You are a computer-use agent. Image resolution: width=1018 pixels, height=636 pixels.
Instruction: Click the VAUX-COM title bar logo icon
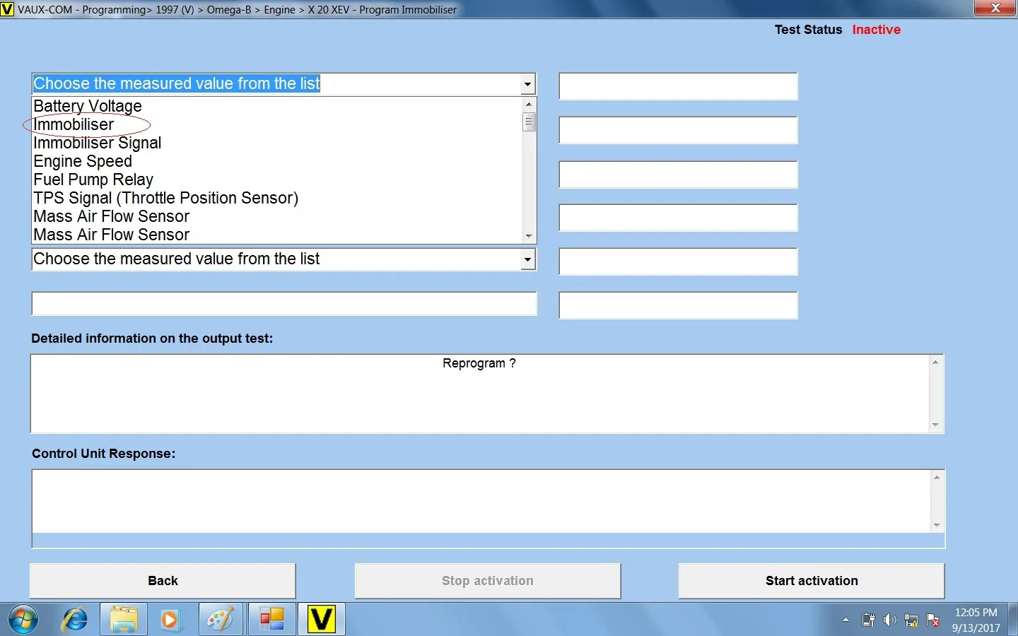coord(7,9)
